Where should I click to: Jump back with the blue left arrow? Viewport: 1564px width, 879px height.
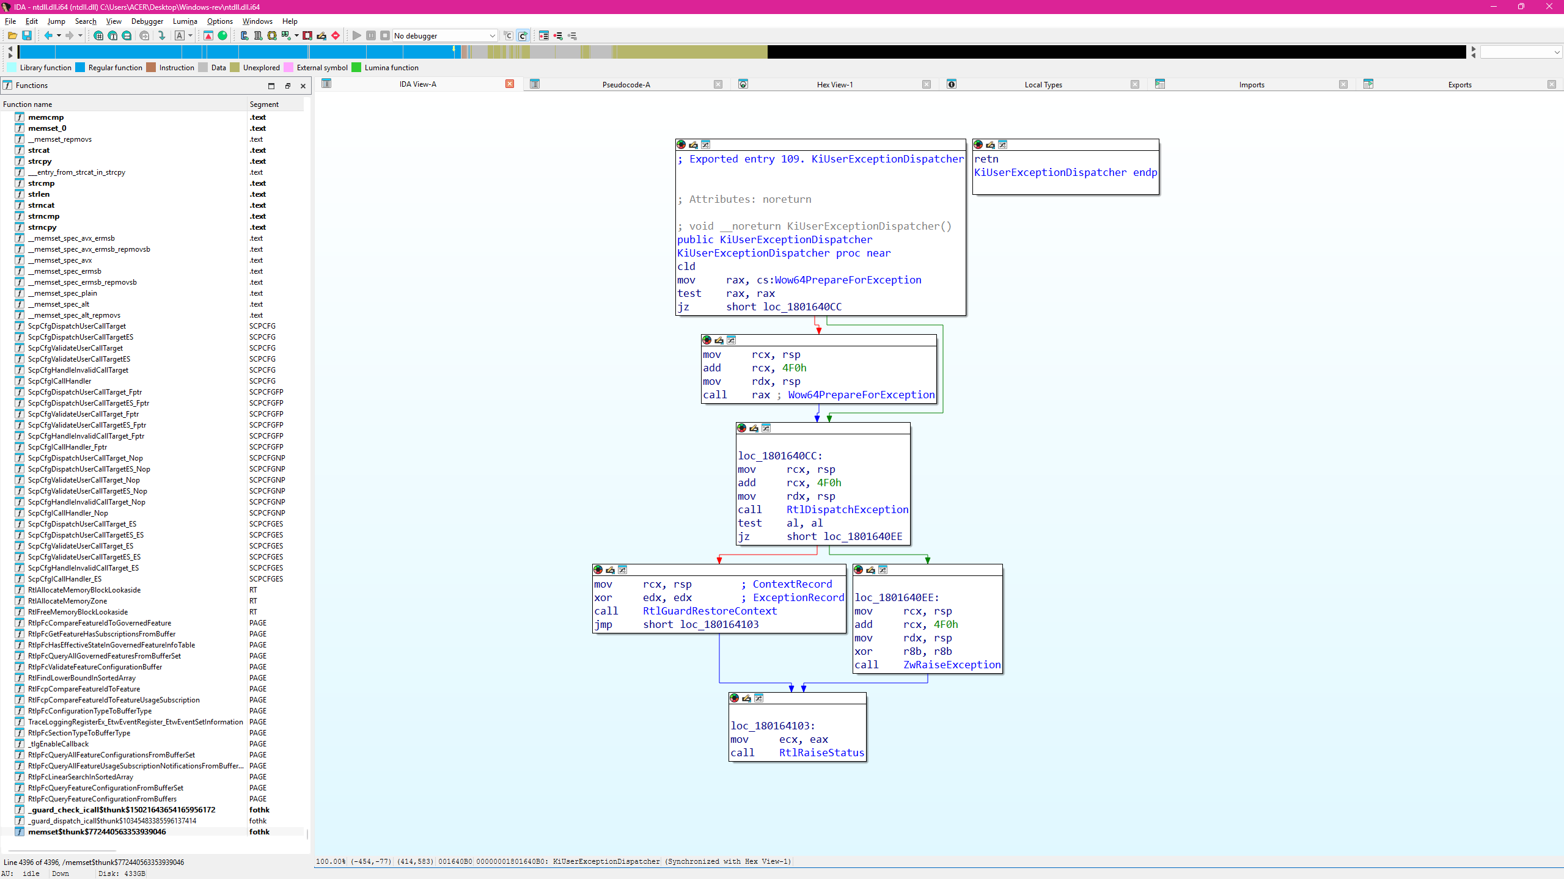click(48, 35)
